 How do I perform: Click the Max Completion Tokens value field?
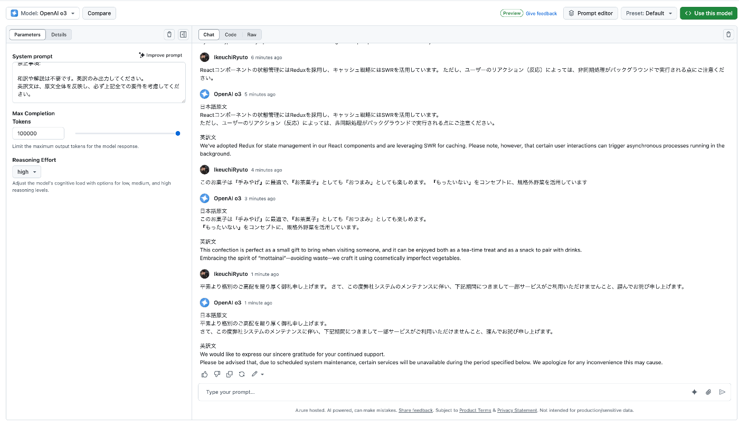click(39, 133)
